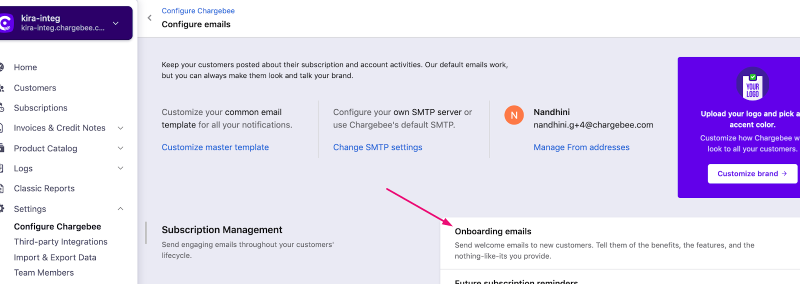Click Manage From addresses link
800x284 pixels.
pos(581,147)
